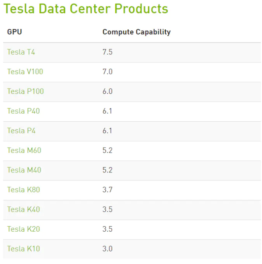
Task: Click the Tesla P100 product link
Action: (26, 92)
